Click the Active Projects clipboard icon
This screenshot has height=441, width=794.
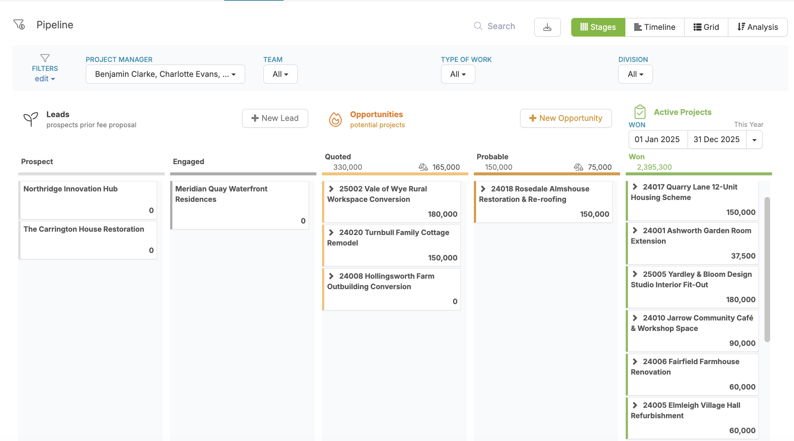[640, 112]
